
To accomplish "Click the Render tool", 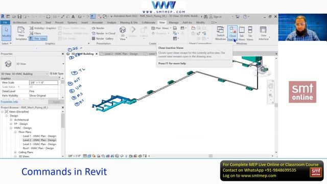I will coord(98,28).
